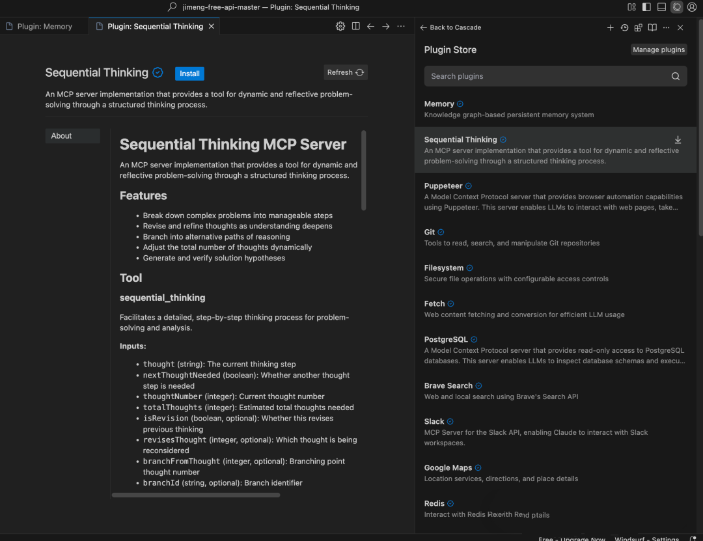
Task: Toggle the bottom panel visibility
Action: [x=661, y=7]
